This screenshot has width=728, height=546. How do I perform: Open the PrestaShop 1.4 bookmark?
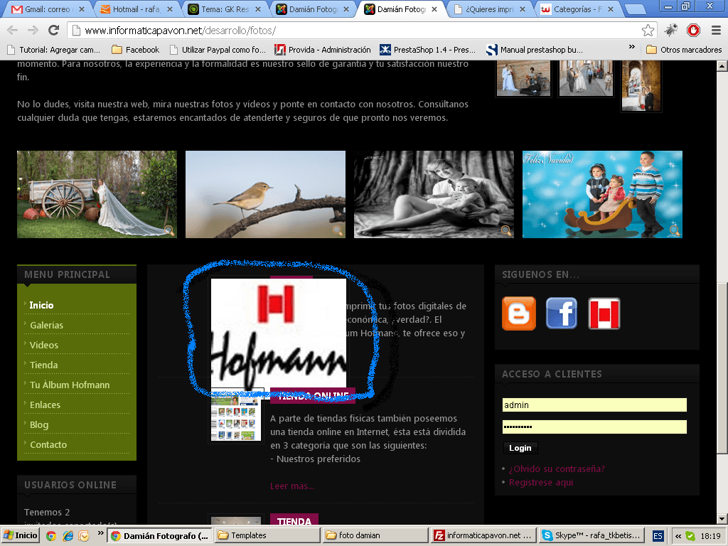point(427,50)
